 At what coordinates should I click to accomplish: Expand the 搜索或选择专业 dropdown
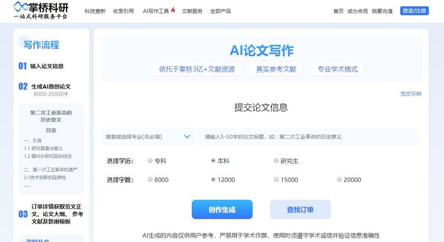pyautogui.click(x=148, y=136)
